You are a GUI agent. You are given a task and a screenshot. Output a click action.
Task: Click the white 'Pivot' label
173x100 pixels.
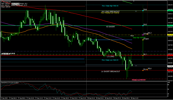pyautogui.click(x=132, y=36)
